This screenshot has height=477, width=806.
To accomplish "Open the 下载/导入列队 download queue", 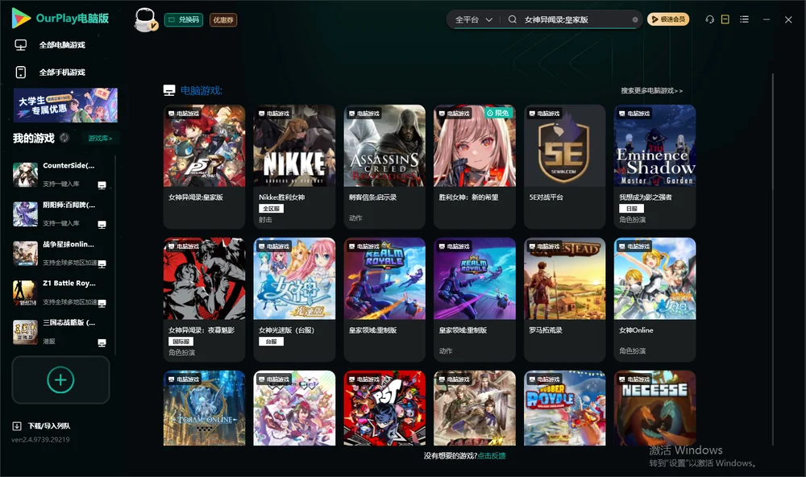I will click(x=42, y=425).
